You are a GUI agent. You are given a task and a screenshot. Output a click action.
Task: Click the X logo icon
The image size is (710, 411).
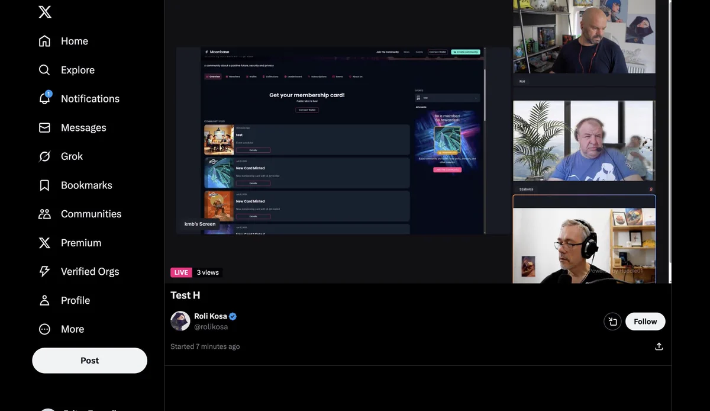(45, 12)
